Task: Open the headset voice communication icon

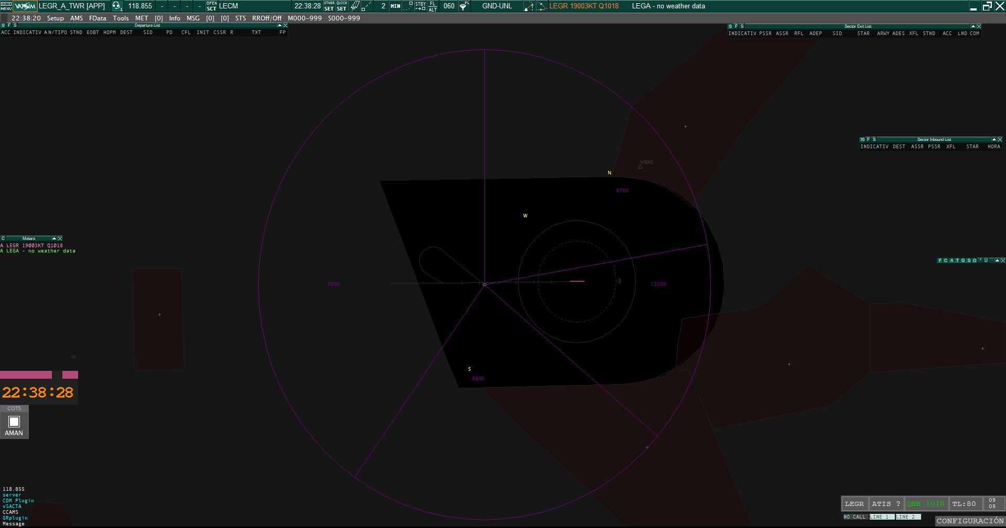Action: tap(117, 6)
